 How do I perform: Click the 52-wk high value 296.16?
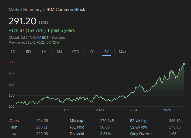coord(175,121)
